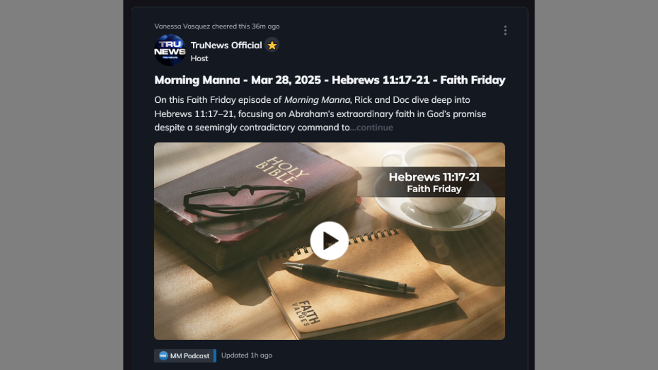Click the gold star badge beside TruNews Official

(272, 45)
